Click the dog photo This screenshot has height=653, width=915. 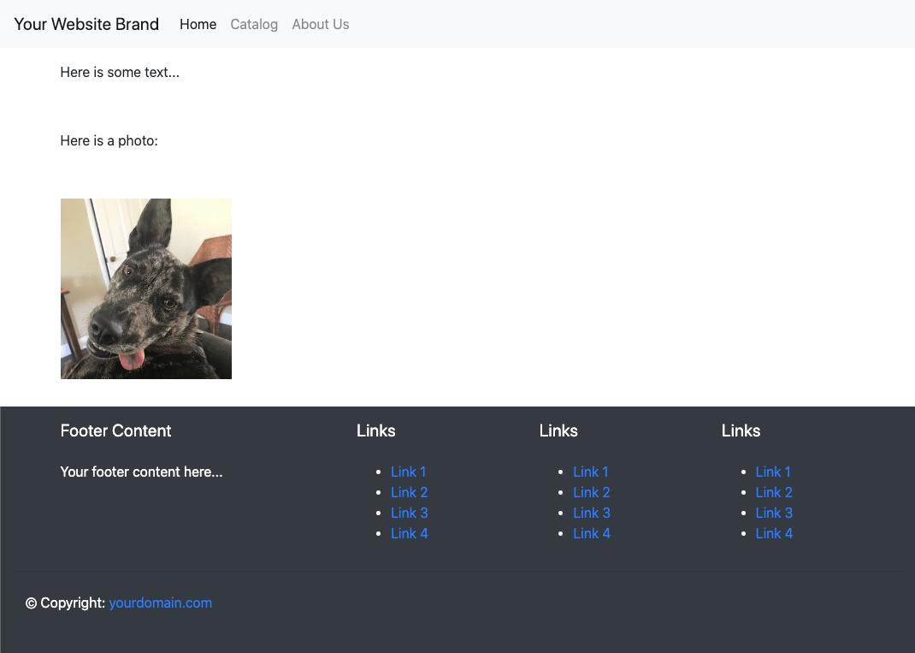pos(146,288)
